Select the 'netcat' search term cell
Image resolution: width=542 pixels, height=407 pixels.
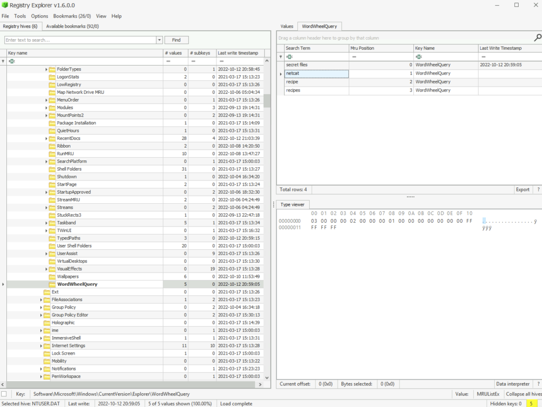point(317,73)
